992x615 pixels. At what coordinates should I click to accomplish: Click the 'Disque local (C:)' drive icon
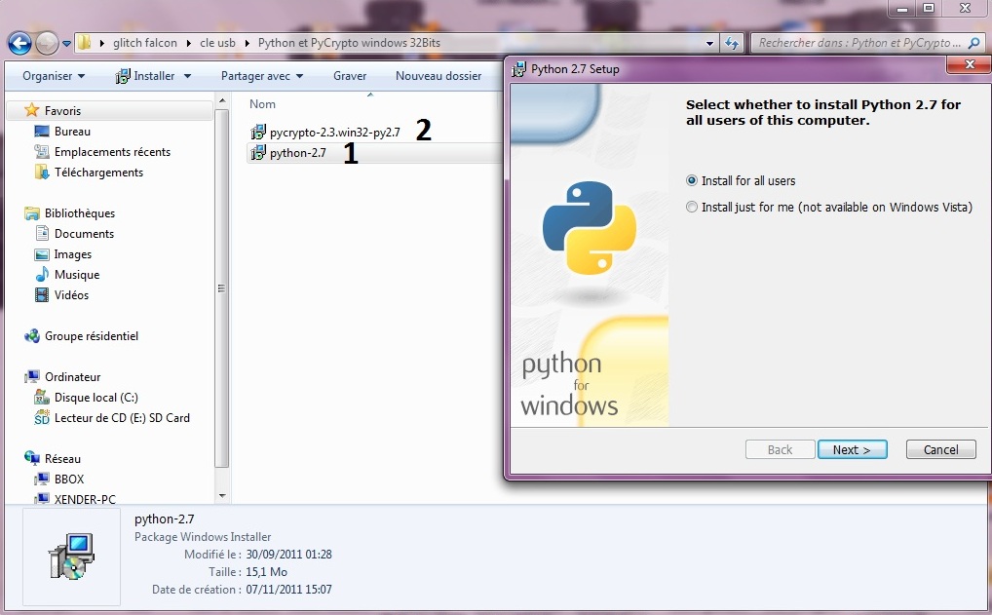[x=42, y=398]
